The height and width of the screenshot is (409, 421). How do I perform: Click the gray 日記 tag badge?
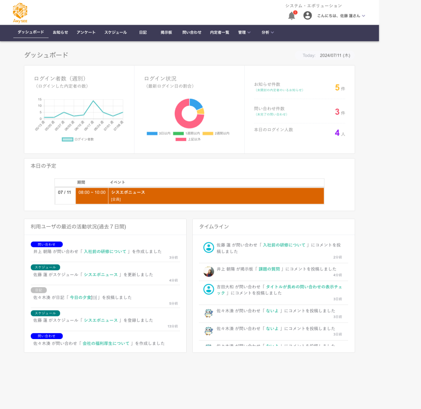39,290
